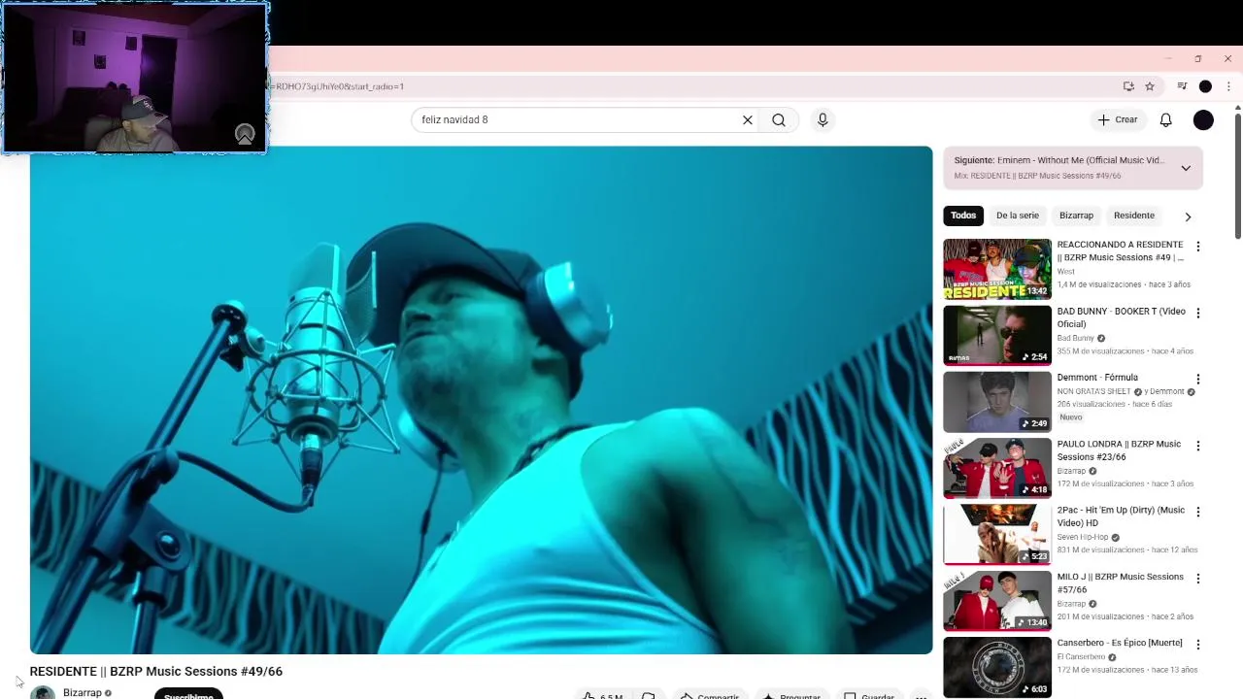
Task: Open REACCIONANDO A RESIDENTE thumbnail
Action: (x=997, y=269)
